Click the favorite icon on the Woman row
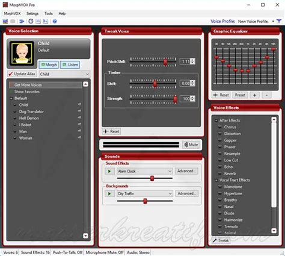Viewport: 285px width, 256px height. [x=79, y=137]
